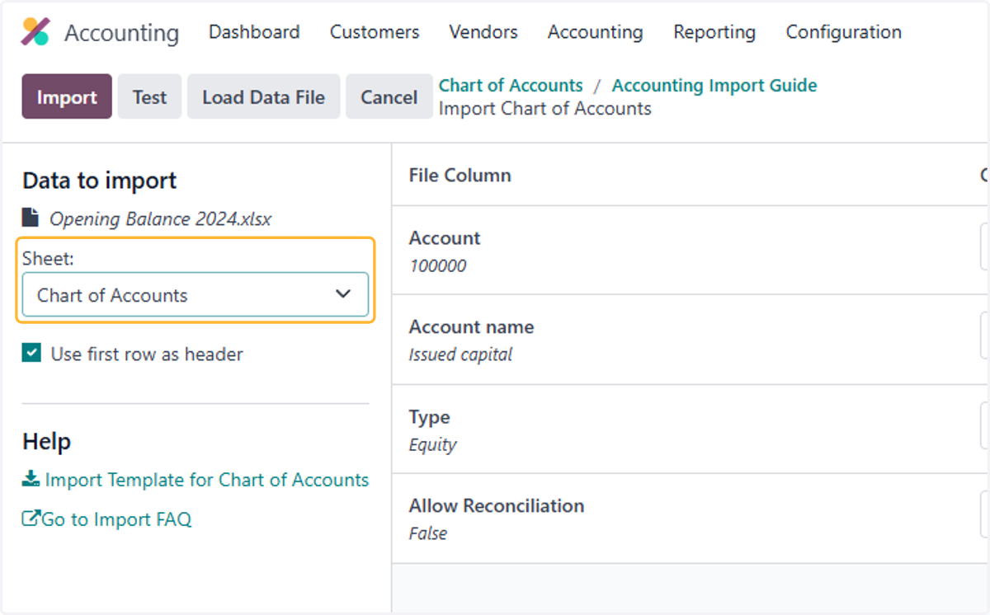Open the Dashboard menu
This screenshot has height=615, width=990.
tap(254, 32)
